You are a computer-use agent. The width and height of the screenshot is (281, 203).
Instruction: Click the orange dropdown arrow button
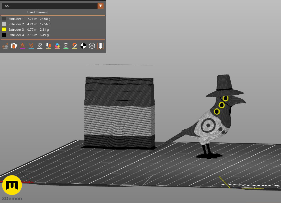[100, 6]
